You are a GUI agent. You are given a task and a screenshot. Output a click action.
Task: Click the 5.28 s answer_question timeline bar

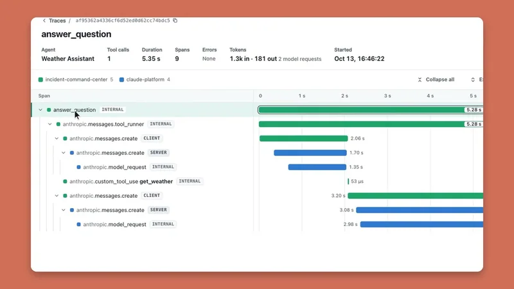(371, 110)
